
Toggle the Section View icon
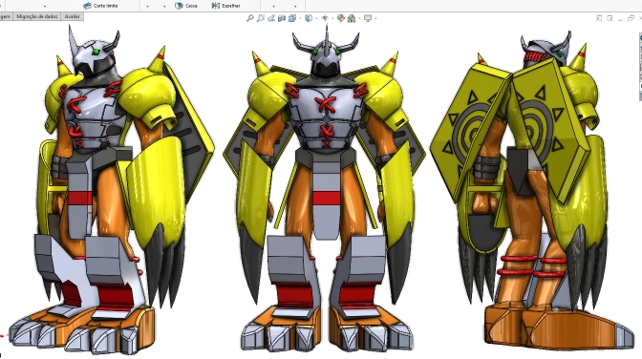point(282,18)
